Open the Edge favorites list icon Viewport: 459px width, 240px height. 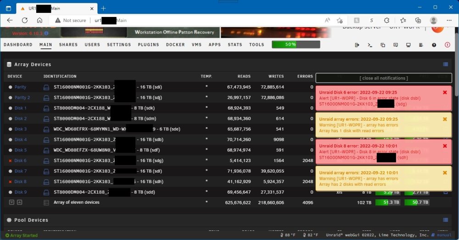coord(403,20)
